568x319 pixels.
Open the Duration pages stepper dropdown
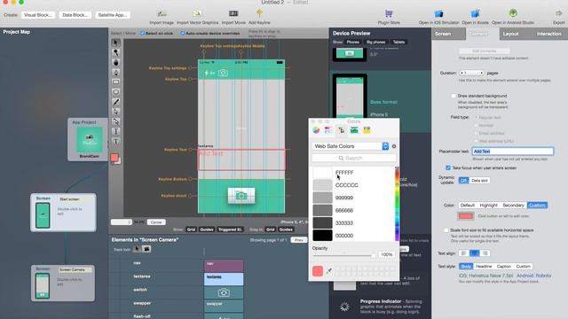pyautogui.click(x=471, y=73)
